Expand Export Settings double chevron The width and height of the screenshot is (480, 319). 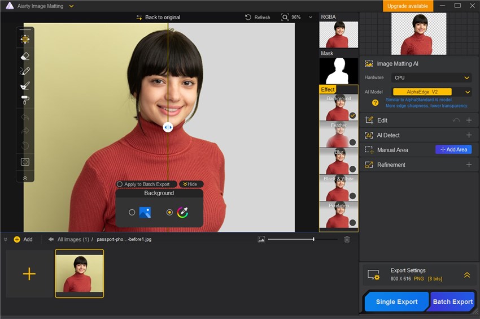[x=467, y=275]
